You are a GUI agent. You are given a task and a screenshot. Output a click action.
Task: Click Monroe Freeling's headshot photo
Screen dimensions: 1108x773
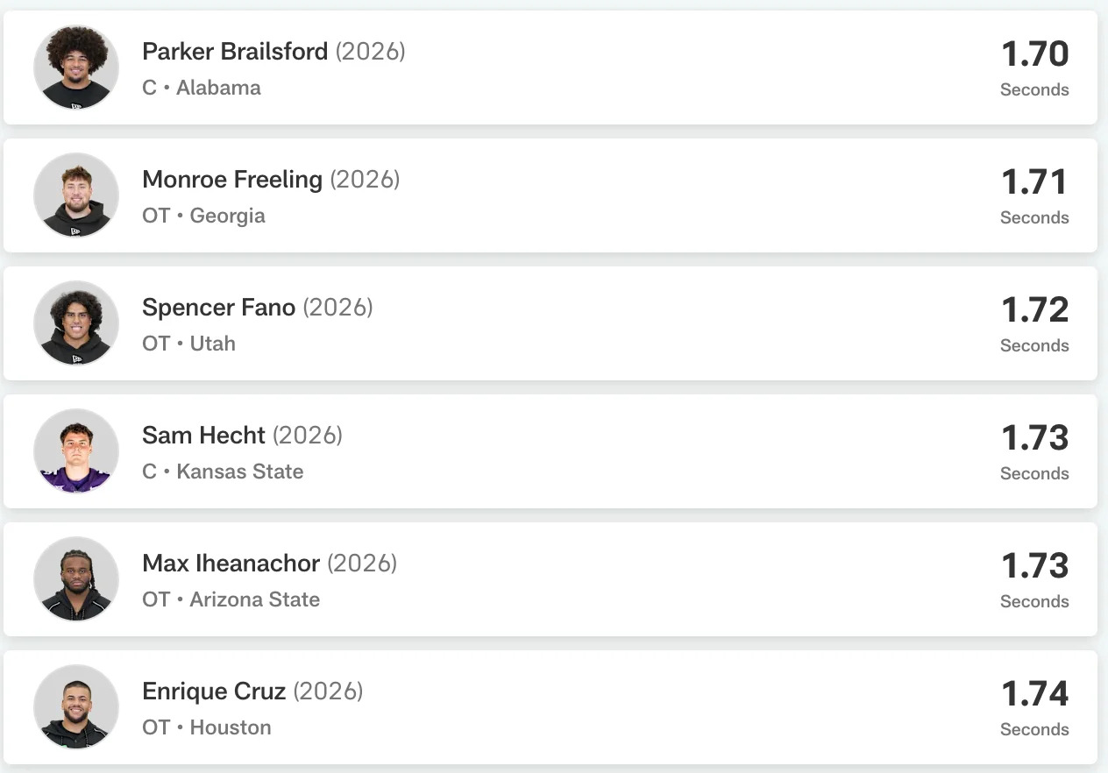pyautogui.click(x=76, y=195)
